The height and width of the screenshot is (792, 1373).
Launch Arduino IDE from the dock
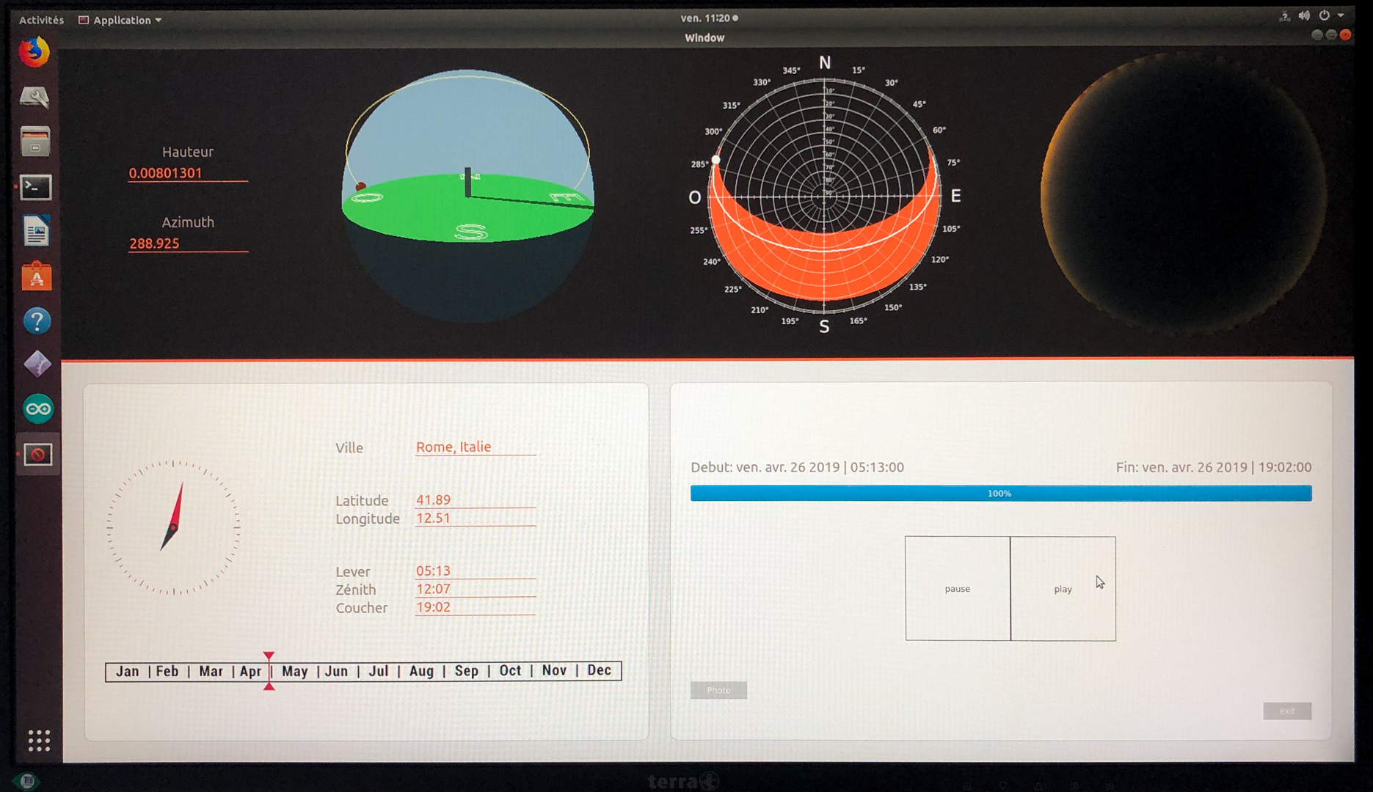[37, 409]
